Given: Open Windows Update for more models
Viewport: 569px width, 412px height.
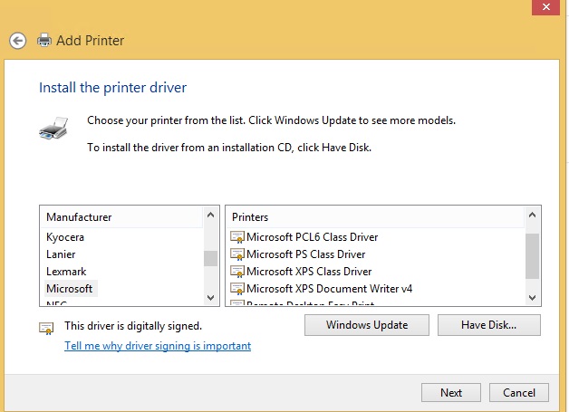Looking at the screenshot, I should [367, 325].
